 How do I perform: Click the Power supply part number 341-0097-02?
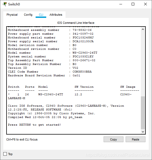coord(83,34)
